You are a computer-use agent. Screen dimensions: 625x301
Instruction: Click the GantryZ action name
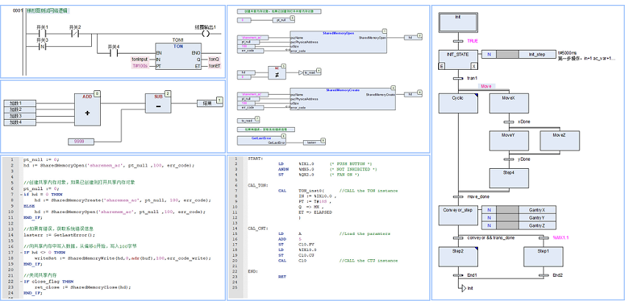[x=537, y=226]
